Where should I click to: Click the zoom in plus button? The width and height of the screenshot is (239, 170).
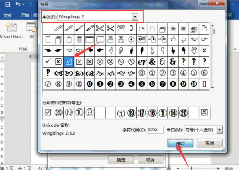pyautogui.click(x=218, y=168)
